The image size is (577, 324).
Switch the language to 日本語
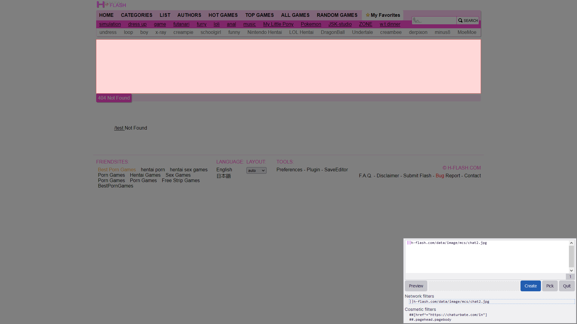224,176
